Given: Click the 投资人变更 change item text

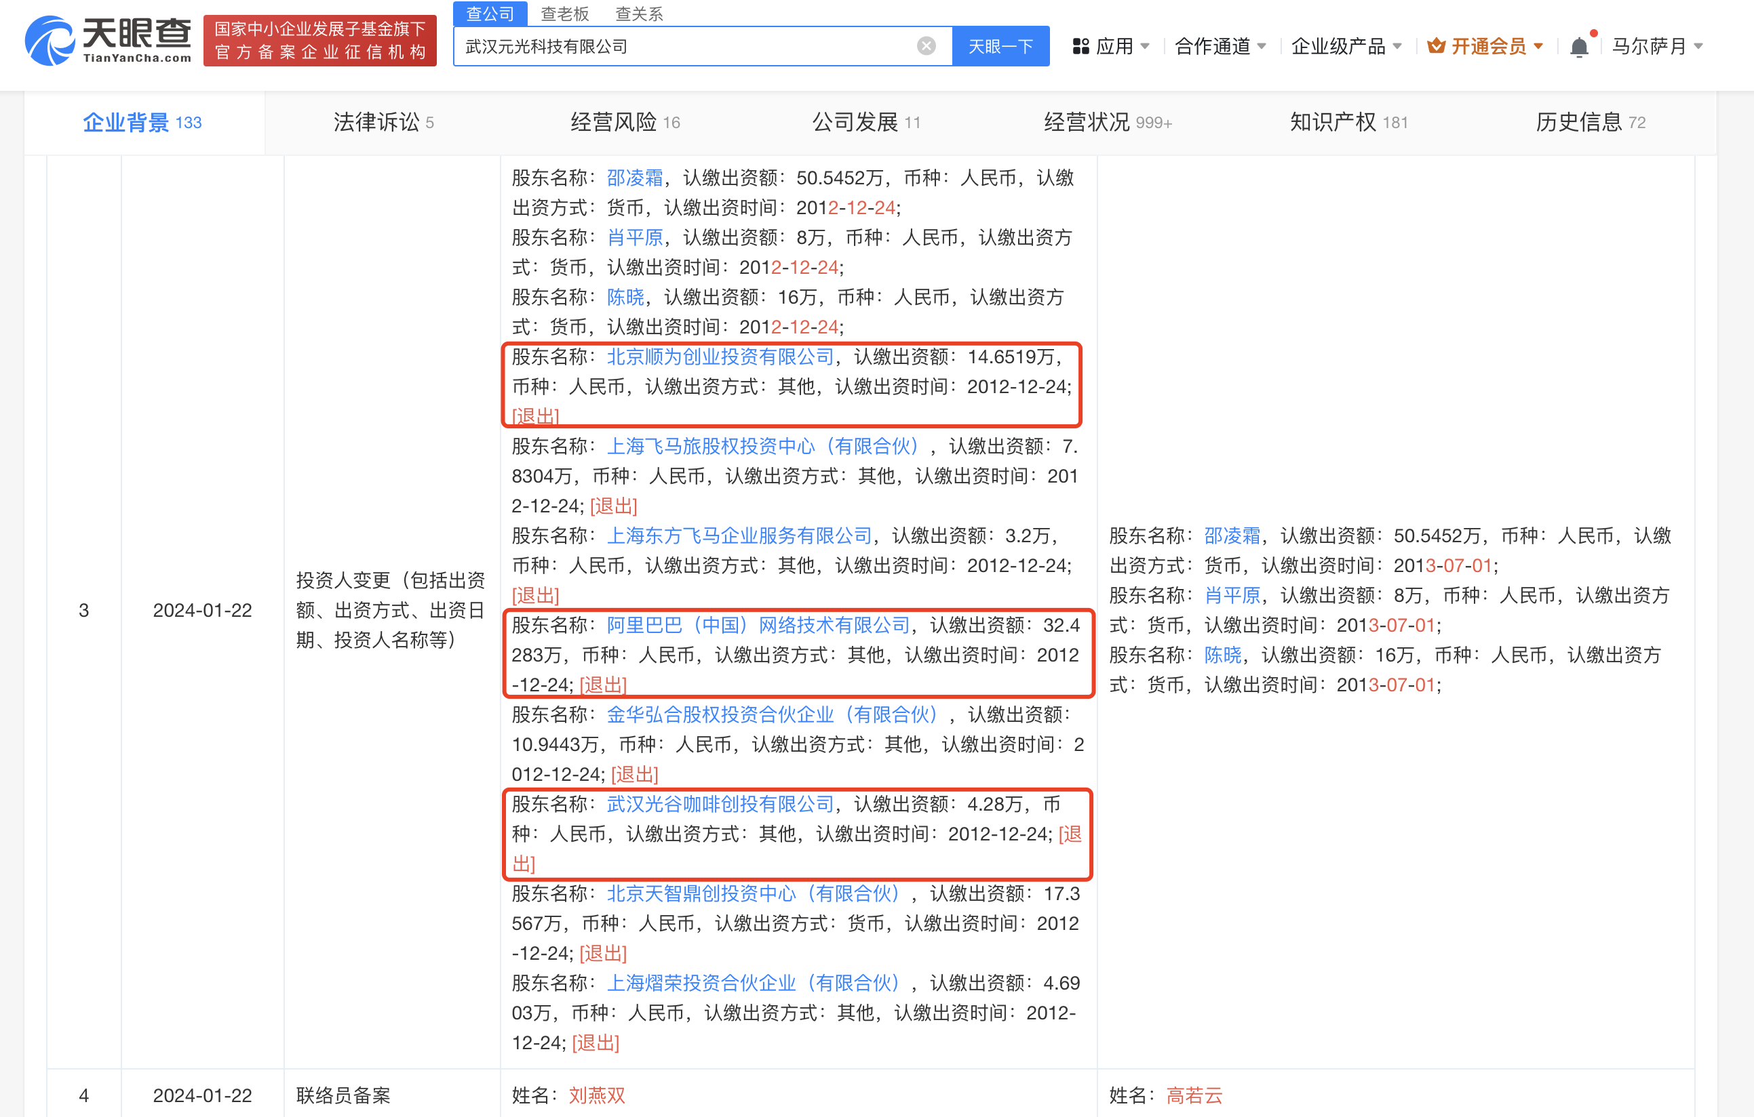Looking at the screenshot, I should point(391,610).
